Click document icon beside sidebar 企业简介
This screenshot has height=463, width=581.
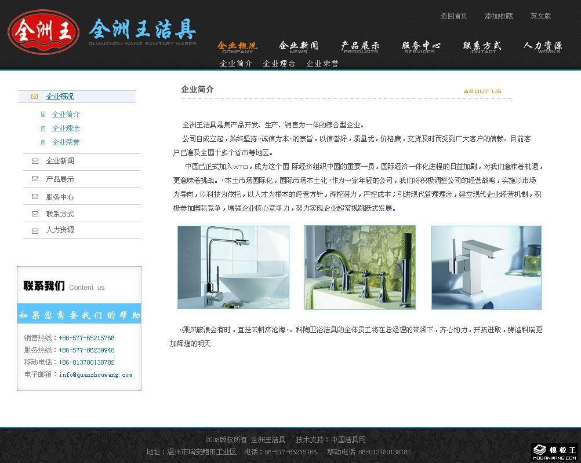tap(43, 114)
